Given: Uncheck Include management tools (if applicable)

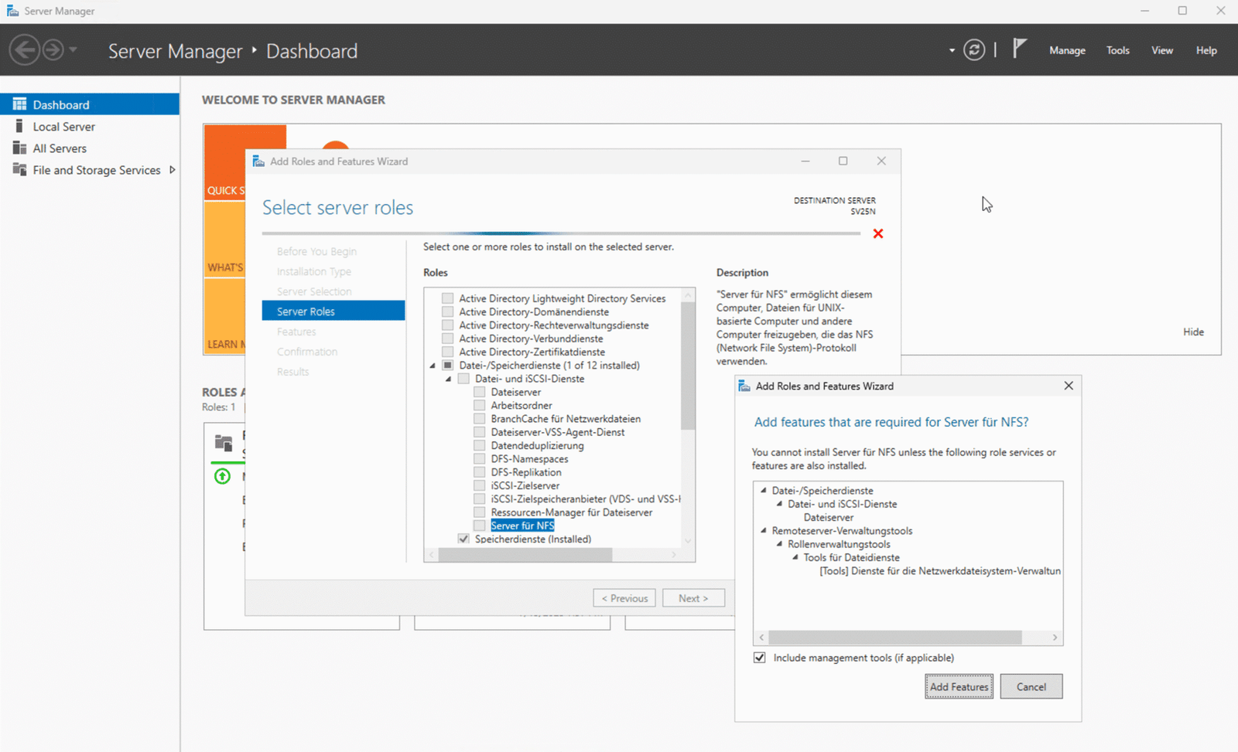Looking at the screenshot, I should tap(759, 657).
